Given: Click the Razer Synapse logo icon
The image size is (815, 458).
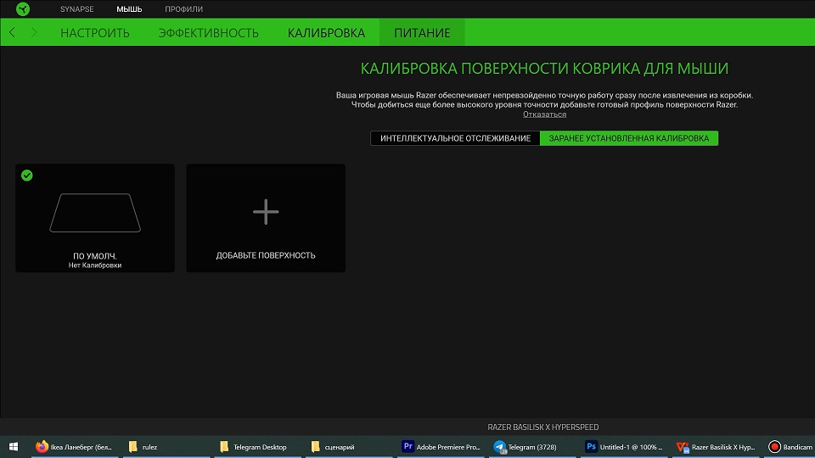Looking at the screenshot, I should (x=23, y=8).
